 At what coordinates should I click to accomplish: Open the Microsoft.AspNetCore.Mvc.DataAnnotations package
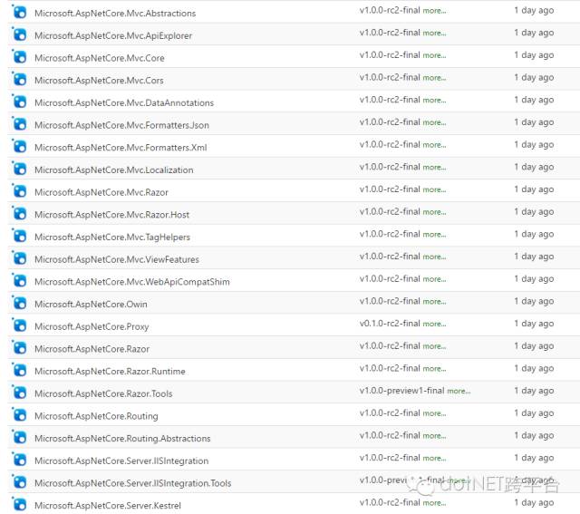click(x=124, y=102)
